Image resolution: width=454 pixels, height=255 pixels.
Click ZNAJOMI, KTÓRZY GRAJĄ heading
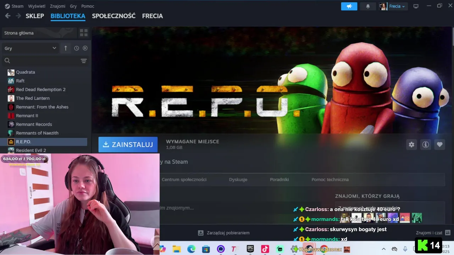[x=367, y=196]
